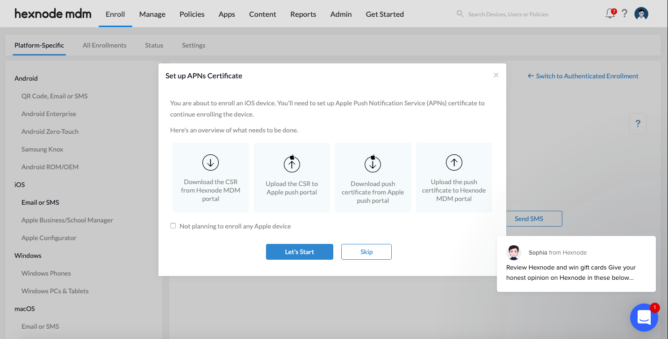Click the search magnifier icon

[460, 14]
